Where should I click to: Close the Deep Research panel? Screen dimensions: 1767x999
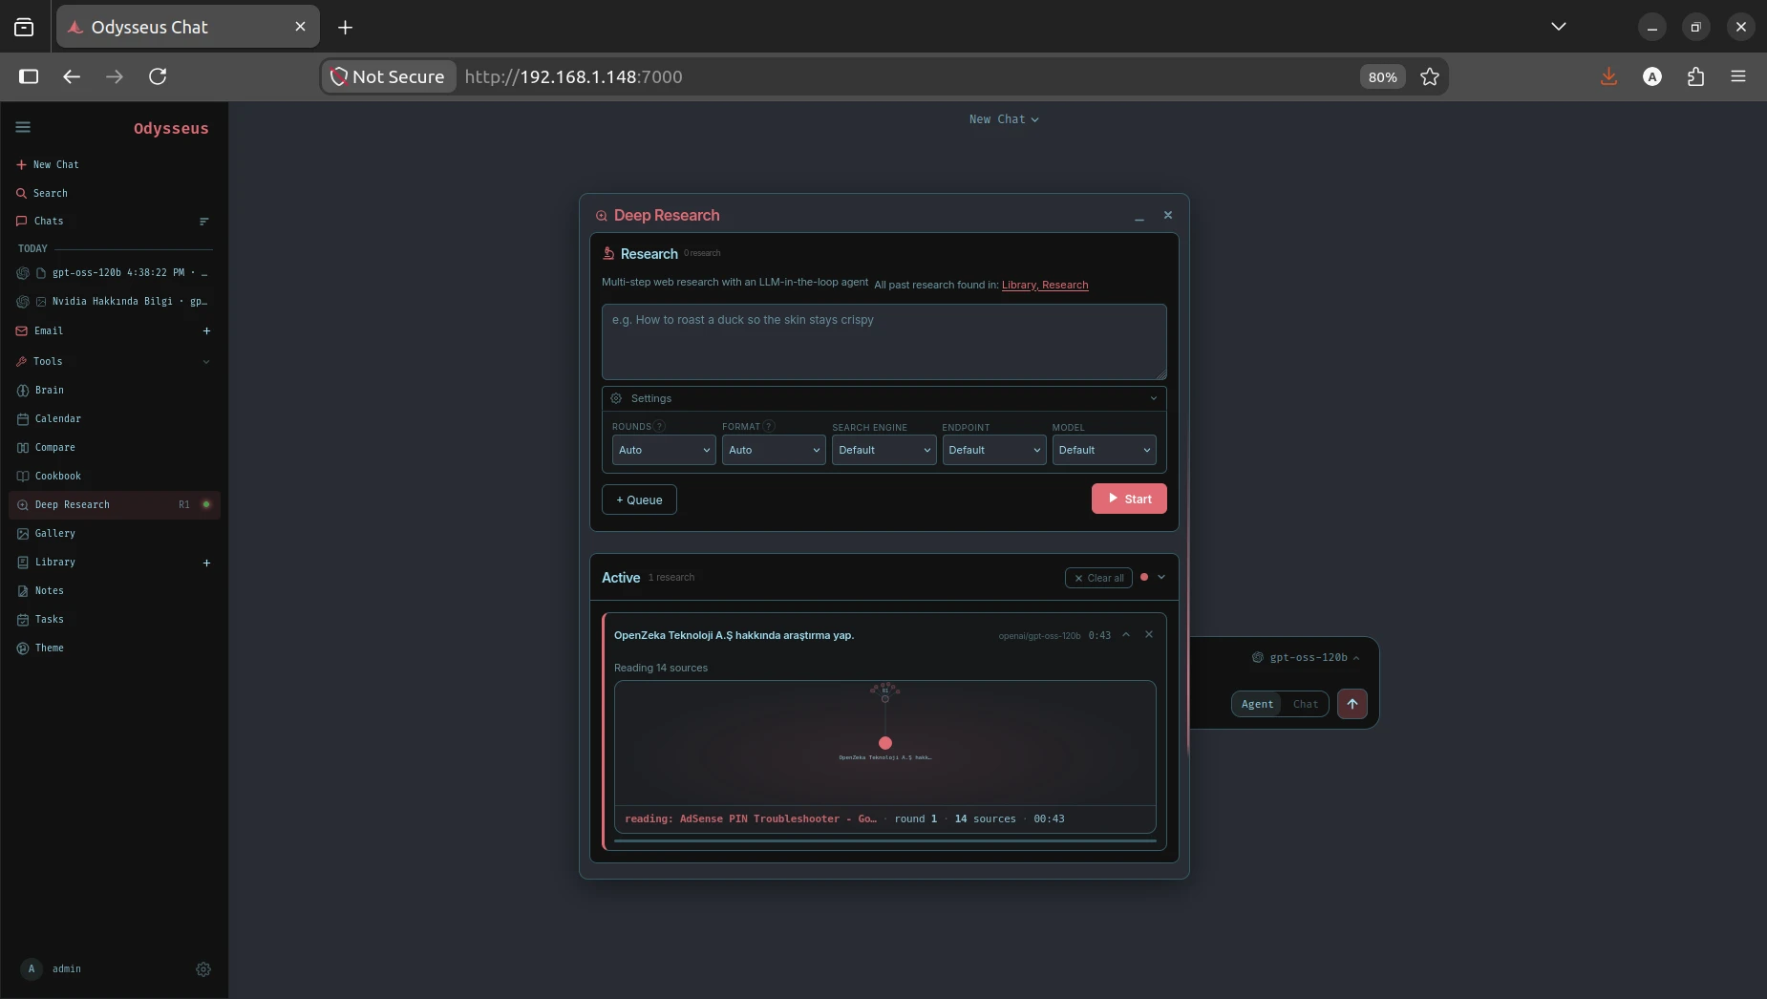[x=1168, y=215]
